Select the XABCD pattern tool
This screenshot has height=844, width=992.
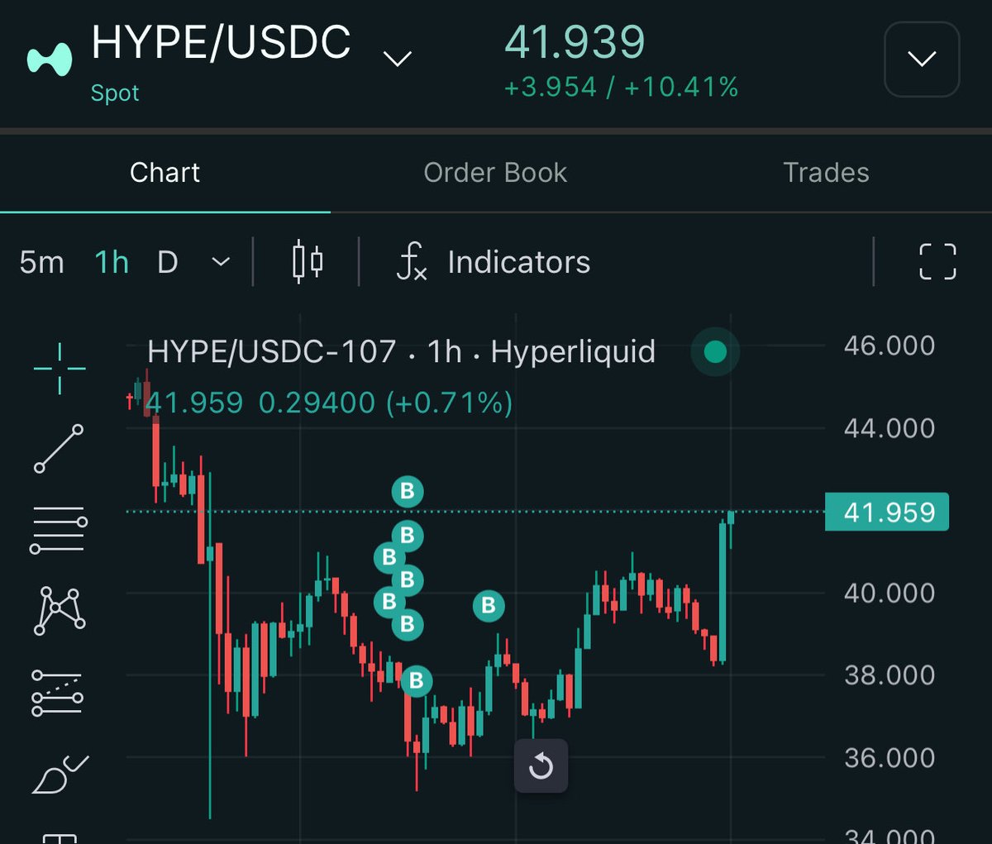(59, 611)
